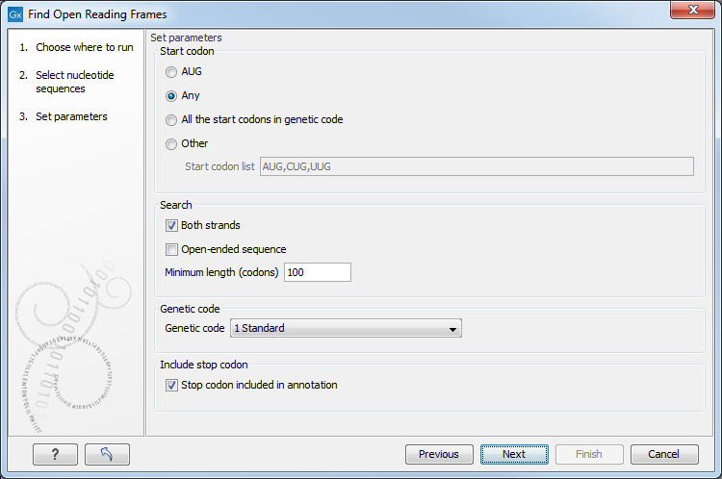Click the Next button
The height and width of the screenshot is (479, 722).
[514, 454]
